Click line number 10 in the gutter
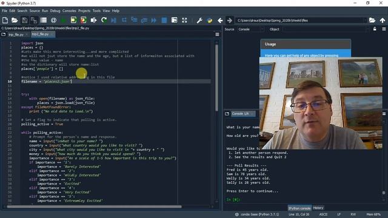 (x=10, y=81)
